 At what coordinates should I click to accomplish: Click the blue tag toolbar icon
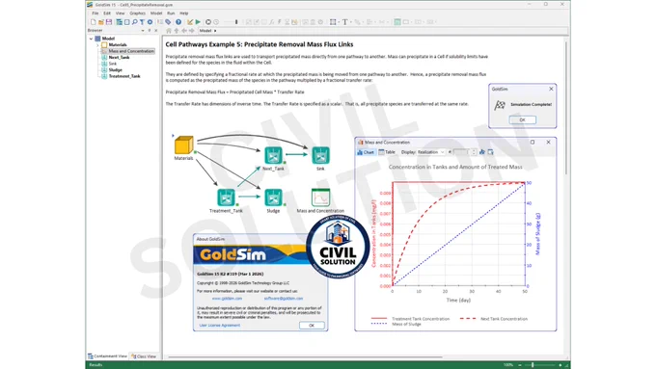tap(168, 22)
